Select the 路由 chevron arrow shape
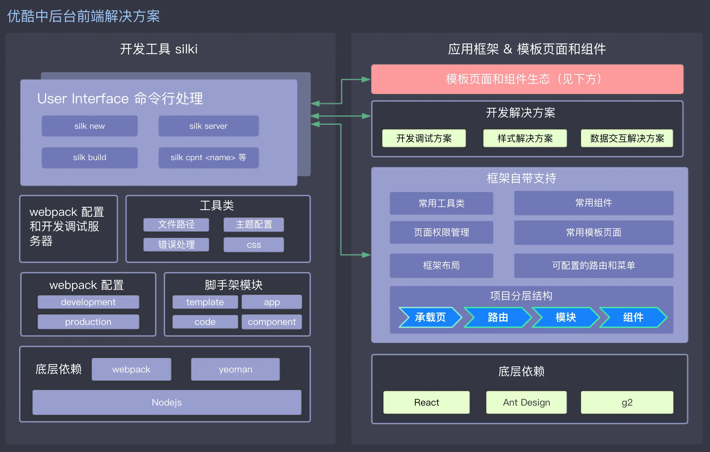710x452 pixels. pos(498,317)
